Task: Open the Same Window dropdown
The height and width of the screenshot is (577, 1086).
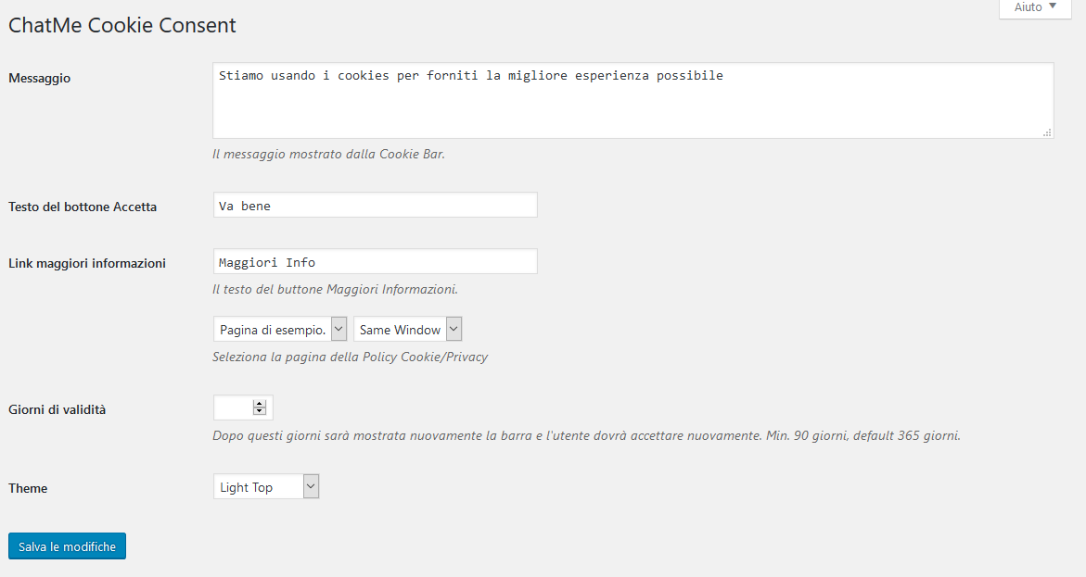Action: click(x=408, y=330)
